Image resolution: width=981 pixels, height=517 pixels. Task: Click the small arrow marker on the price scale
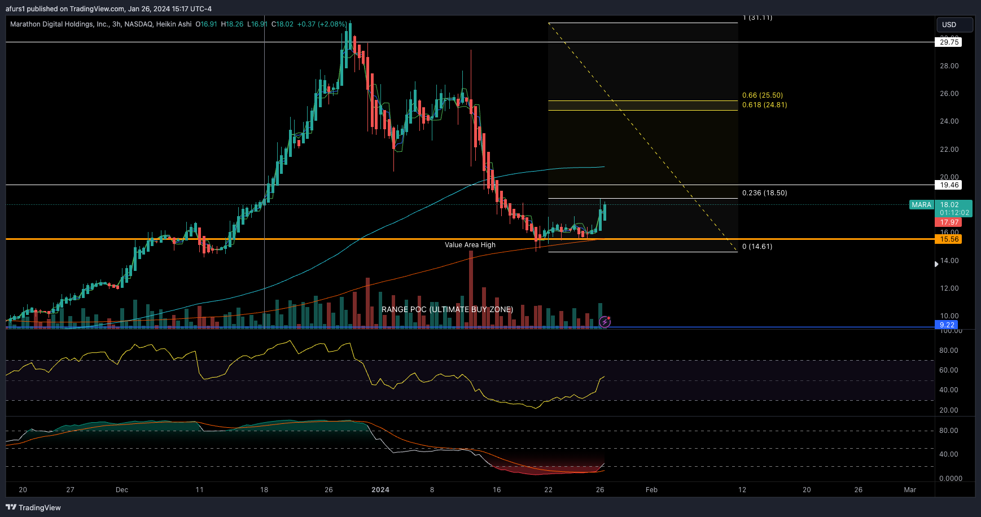point(936,264)
